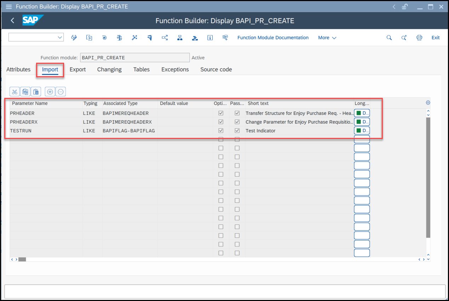
Task: Click the Associated Type column header
Action: point(120,104)
